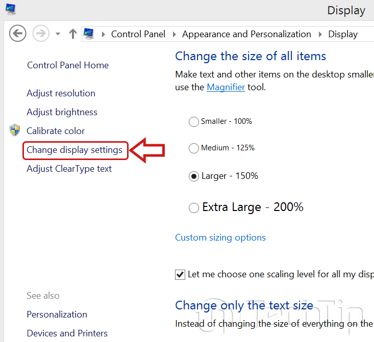Expand the chevron before Control Panel breadcrumb
Screen dimensions: 374x342
[x=104, y=34]
